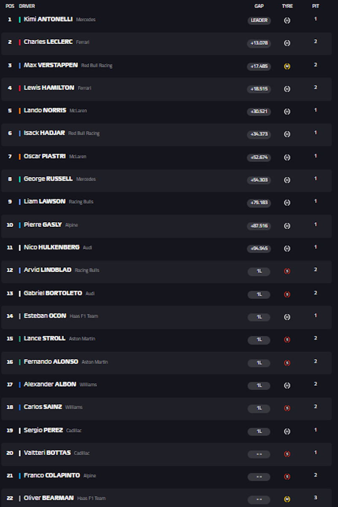Click Sainz's red soft tyre icon
The width and height of the screenshot is (338, 507).
coord(287,408)
